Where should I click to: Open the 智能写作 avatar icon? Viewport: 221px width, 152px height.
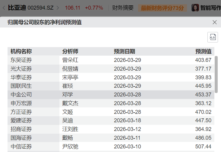(195, 8)
